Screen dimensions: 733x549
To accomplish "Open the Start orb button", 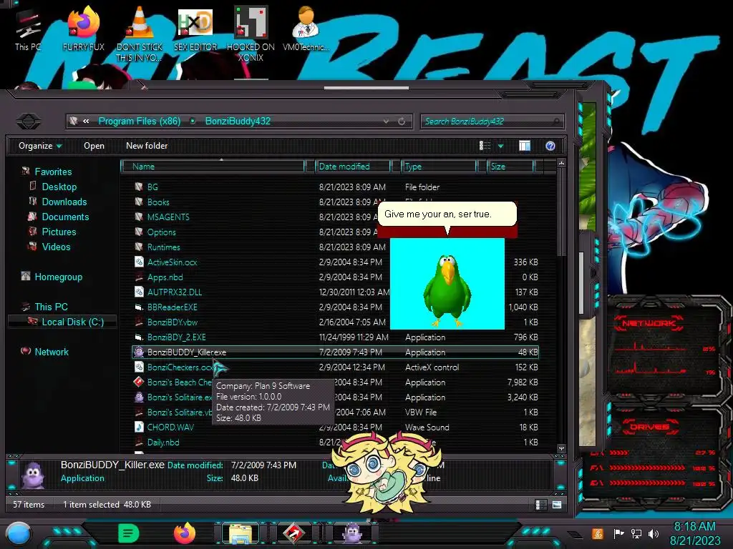I will [19, 533].
